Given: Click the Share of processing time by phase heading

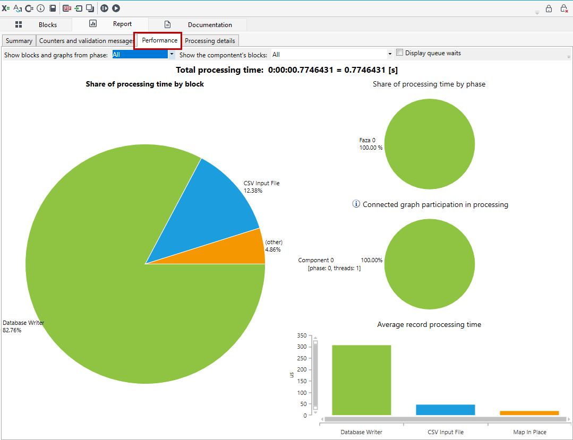Looking at the screenshot, I should click(429, 84).
